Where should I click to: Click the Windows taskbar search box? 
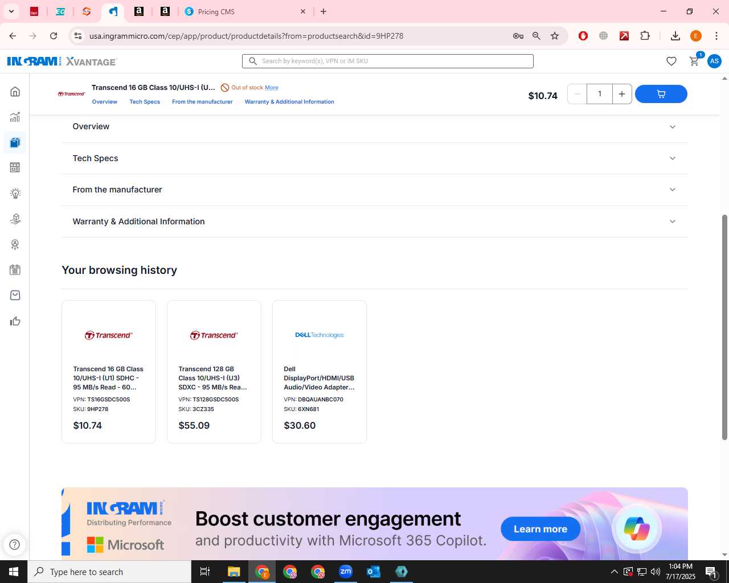point(109,572)
